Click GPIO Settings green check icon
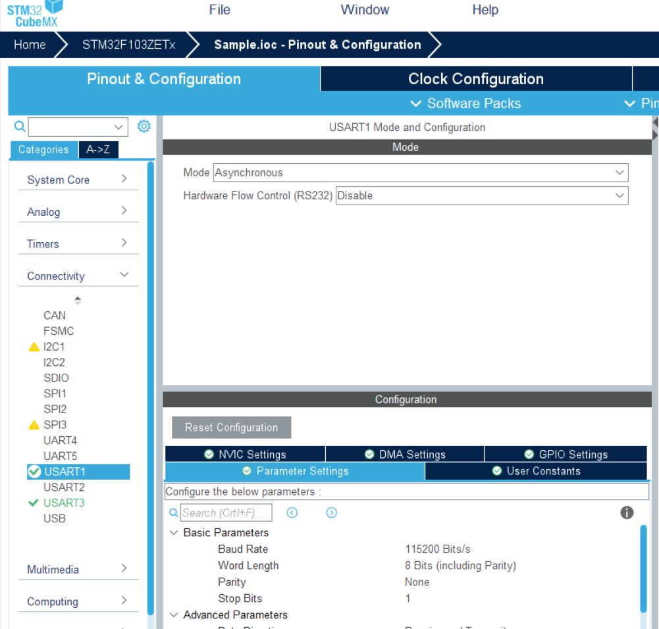The image size is (659, 629). pos(529,455)
